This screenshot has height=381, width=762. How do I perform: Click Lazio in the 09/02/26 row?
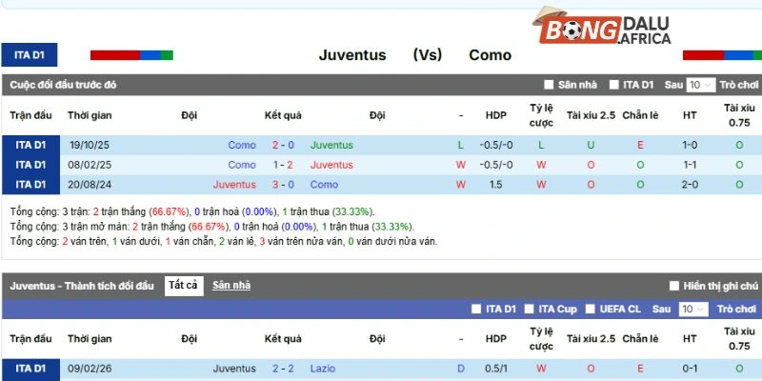[x=323, y=369]
